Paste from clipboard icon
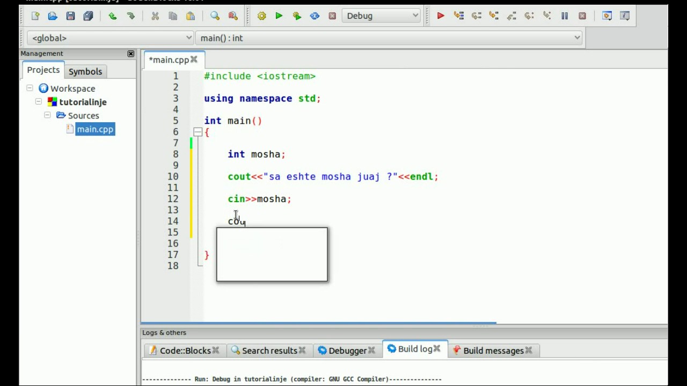Image resolution: width=687 pixels, height=386 pixels. pyautogui.click(x=191, y=16)
